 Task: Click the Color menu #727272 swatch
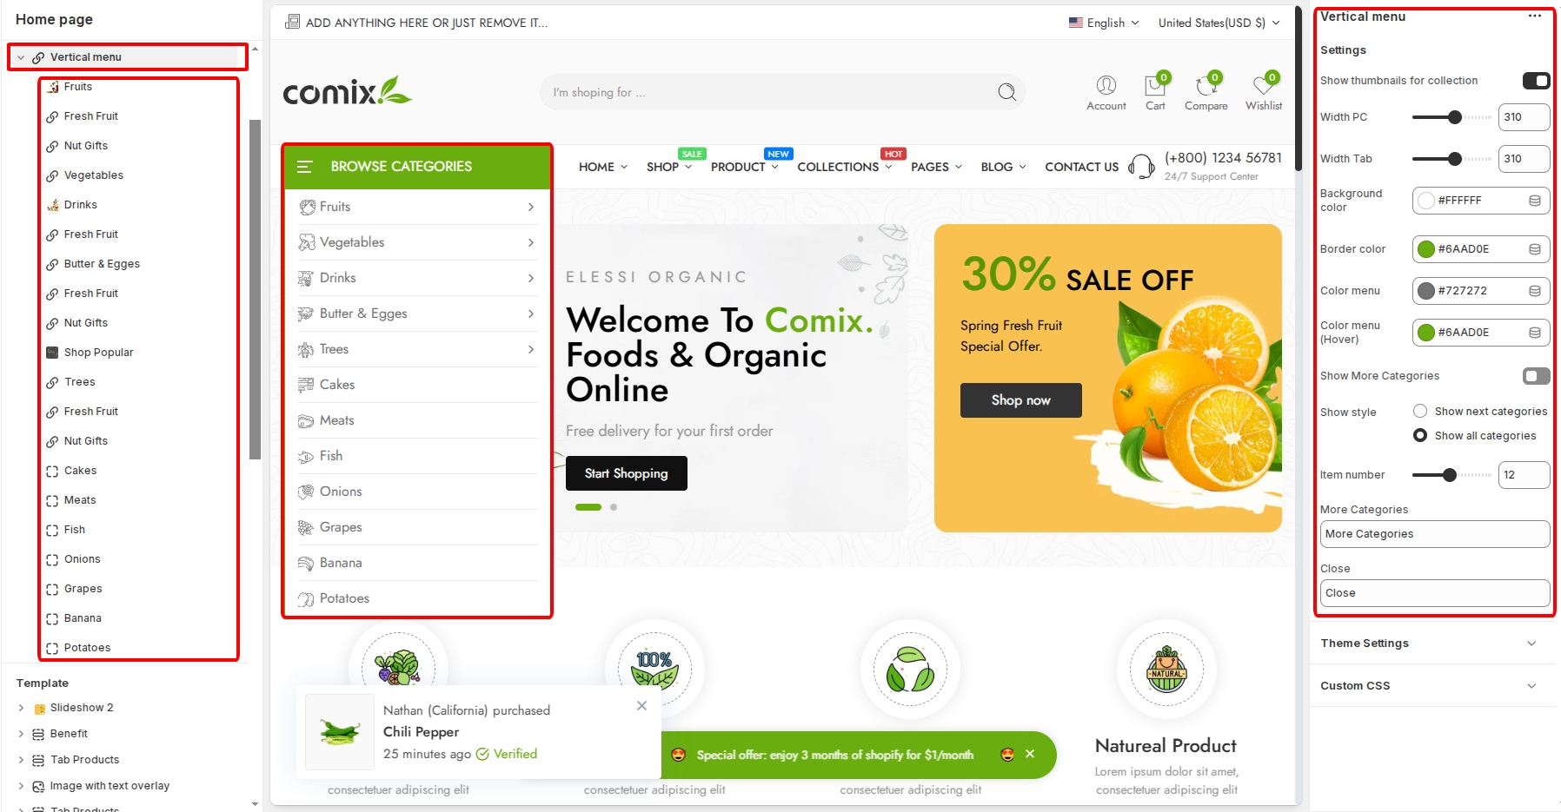click(x=1426, y=291)
